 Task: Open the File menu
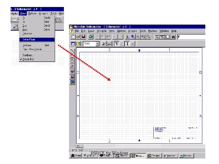point(77,31)
